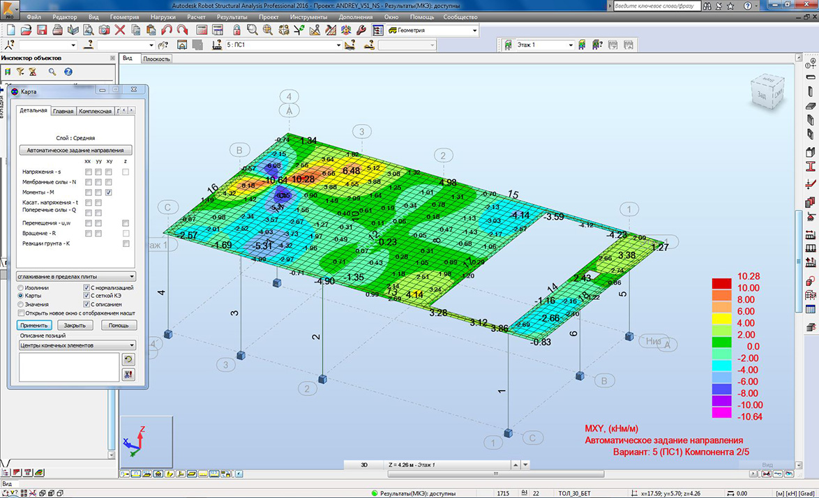This screenshot has height=498, width=819.
Task: Open print preview magnifier-page icon
Action: click(x=89, y=30)
